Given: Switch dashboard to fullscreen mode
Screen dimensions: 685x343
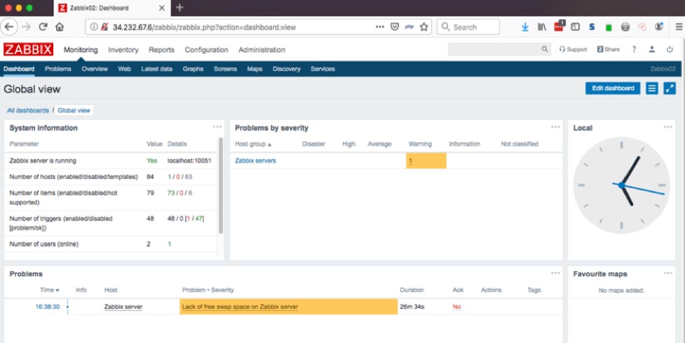Looking at the screenshot, I should (x=670, y=88).
